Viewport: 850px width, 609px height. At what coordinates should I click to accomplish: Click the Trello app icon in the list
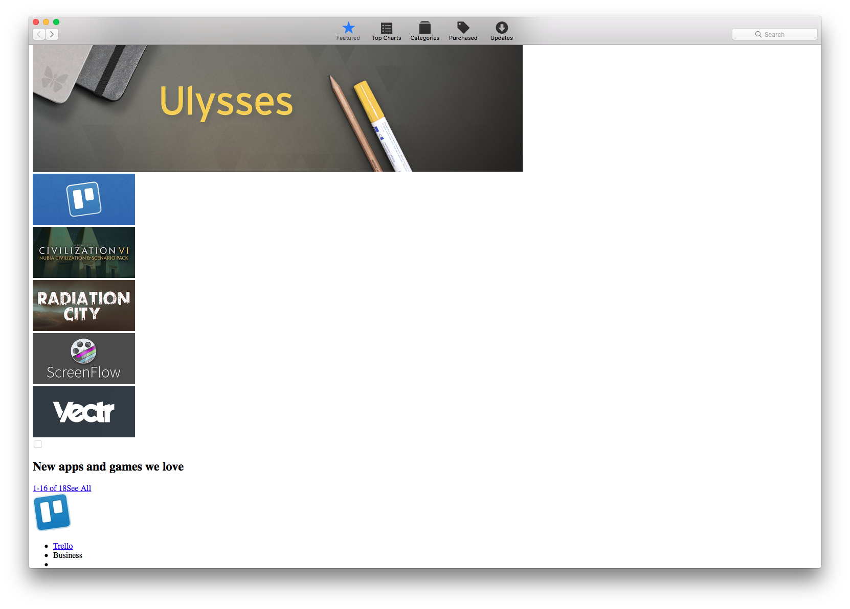click(52, 512)
